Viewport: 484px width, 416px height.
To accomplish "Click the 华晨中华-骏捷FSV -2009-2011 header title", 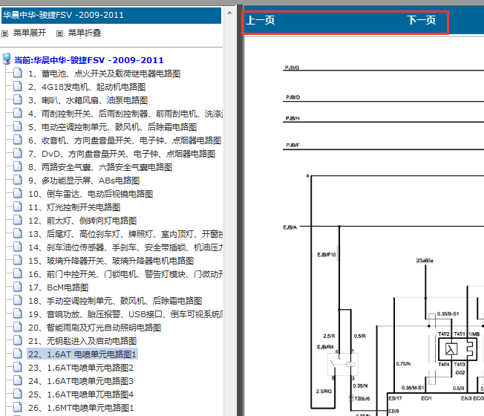I will pos(63,15).
